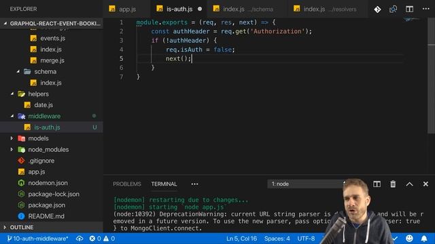Screen dimensions: 435x244
Task: Open notifications bell in status bar
Action: click(424, 239)
